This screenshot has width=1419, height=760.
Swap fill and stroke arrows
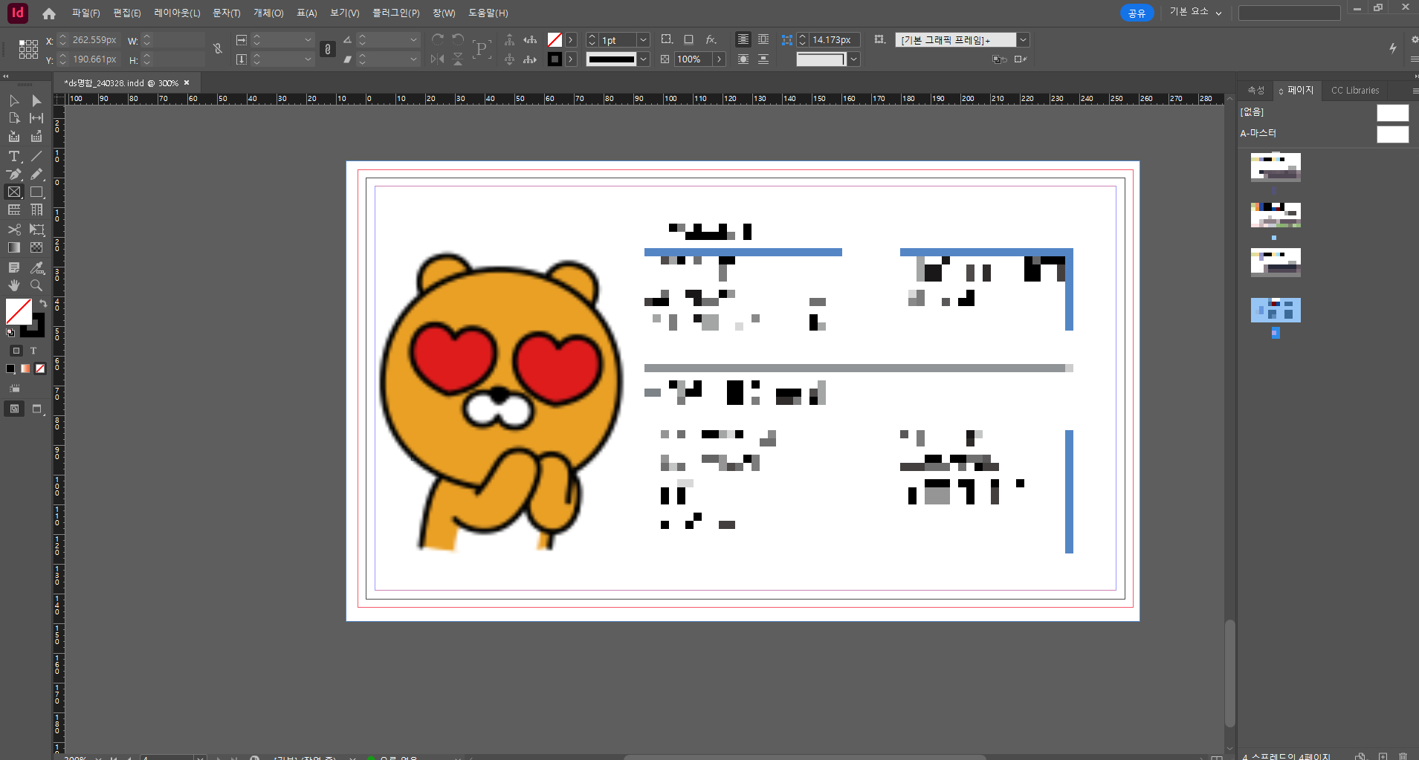point(43,303)
